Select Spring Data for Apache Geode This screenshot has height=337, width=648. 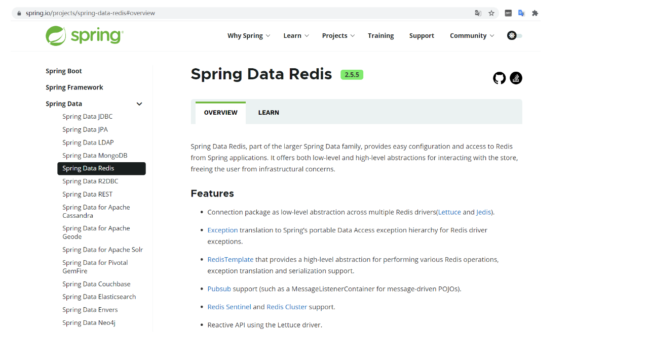(x=96, y=232)
